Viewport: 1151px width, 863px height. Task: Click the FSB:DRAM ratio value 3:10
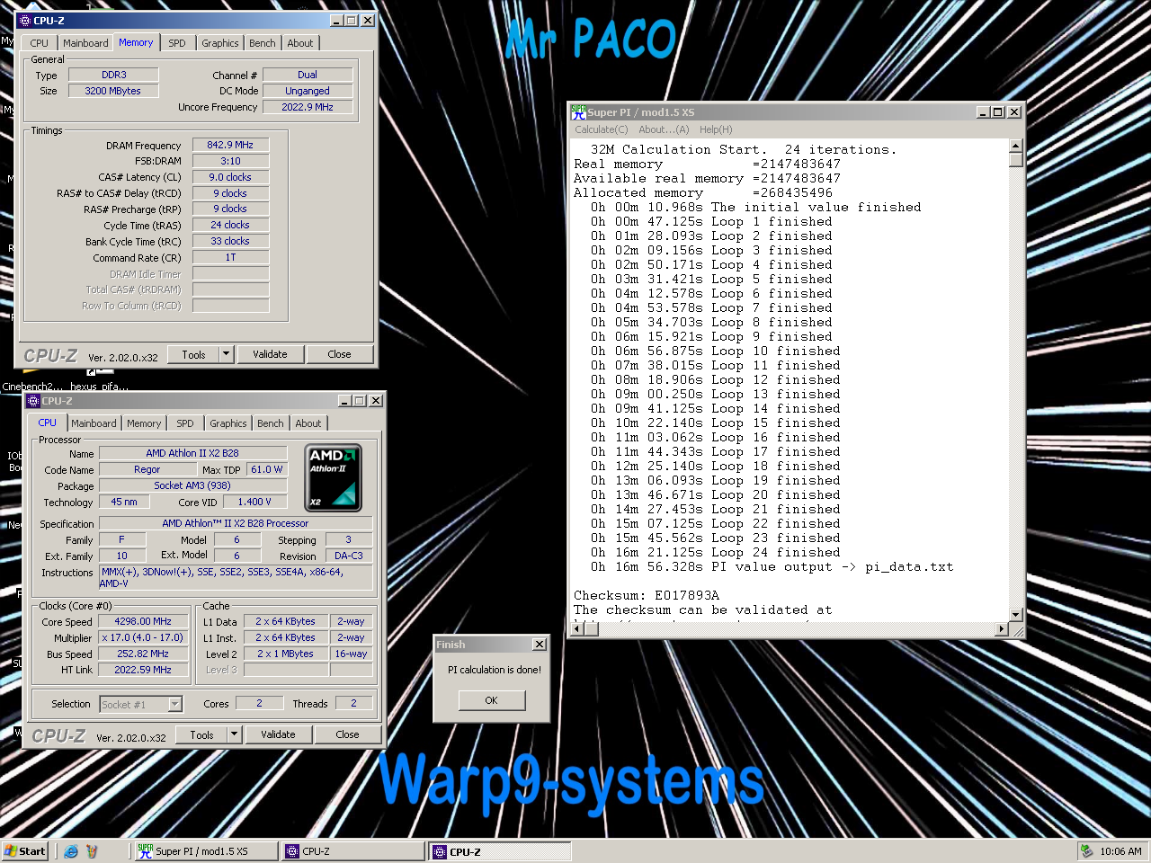coord(230,161)
